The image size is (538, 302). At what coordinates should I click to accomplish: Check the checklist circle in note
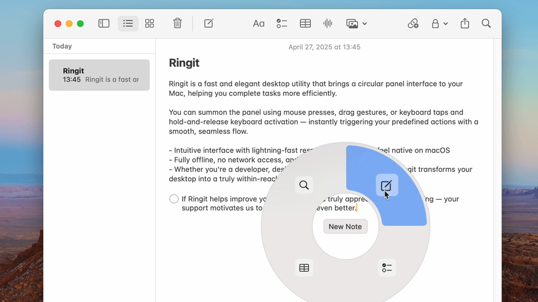coord(174,199)
